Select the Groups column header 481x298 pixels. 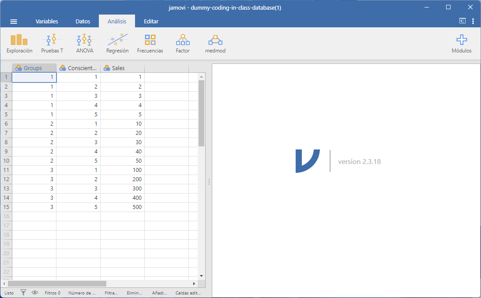[34, 68]
